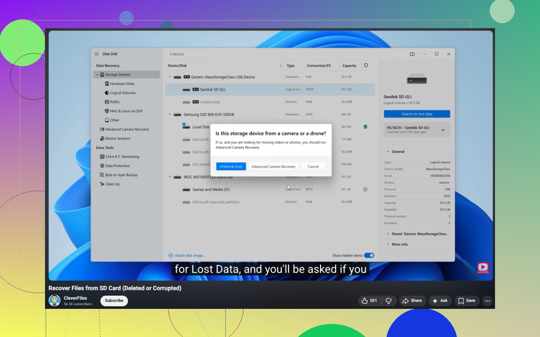Open CleverFiles channel avatar
Viewport: 540px width, 337px height.
click(54, 300)
